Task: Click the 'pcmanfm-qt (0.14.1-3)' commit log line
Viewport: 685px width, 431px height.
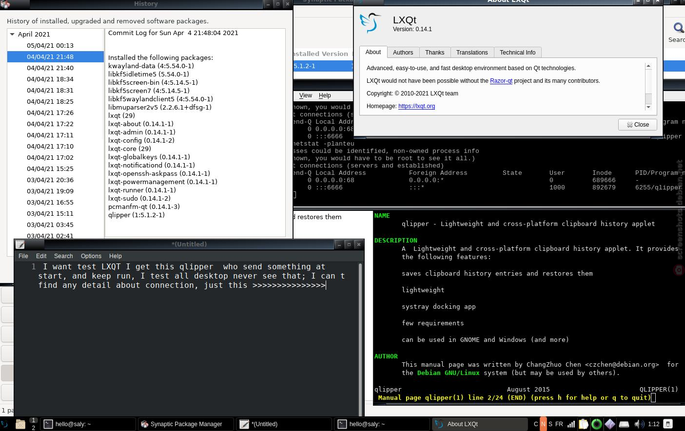Action: [x=144, y=206]
